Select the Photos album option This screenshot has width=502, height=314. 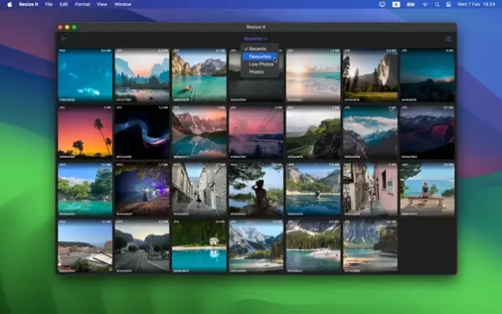[x=256, y=71]
